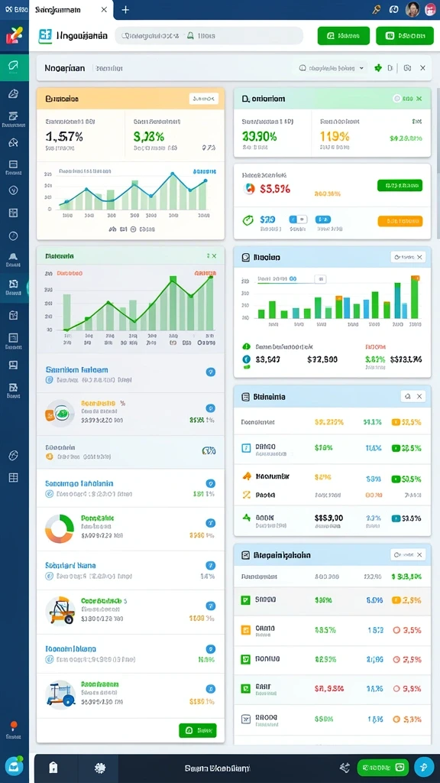Click the padlock icon in bottom bar
The image size is (440, 783).
(x=53, y=768)
